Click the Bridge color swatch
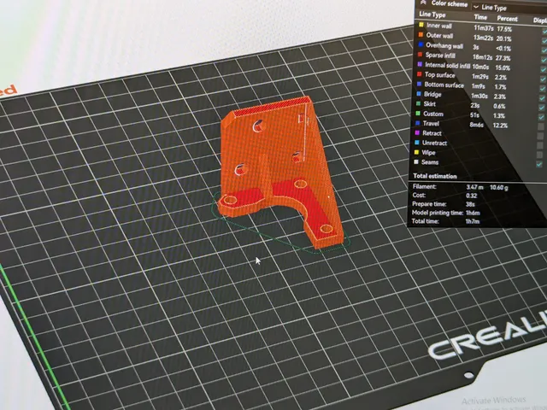Viewport: 547px width, 410px height. pyautogui.click(x=419, y=94)
